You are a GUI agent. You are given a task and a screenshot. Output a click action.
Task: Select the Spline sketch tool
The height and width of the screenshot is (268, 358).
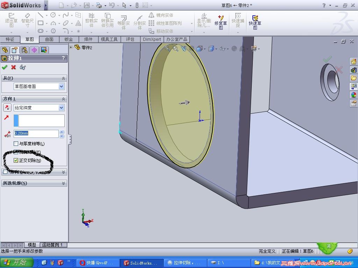tap(65, 15)
